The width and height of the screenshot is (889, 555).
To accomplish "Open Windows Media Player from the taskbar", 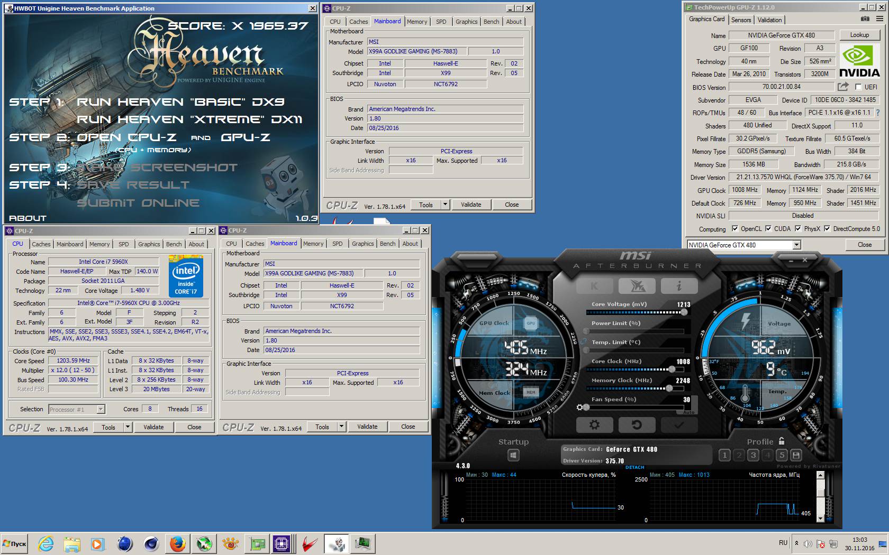I will [x=98, y=543].
